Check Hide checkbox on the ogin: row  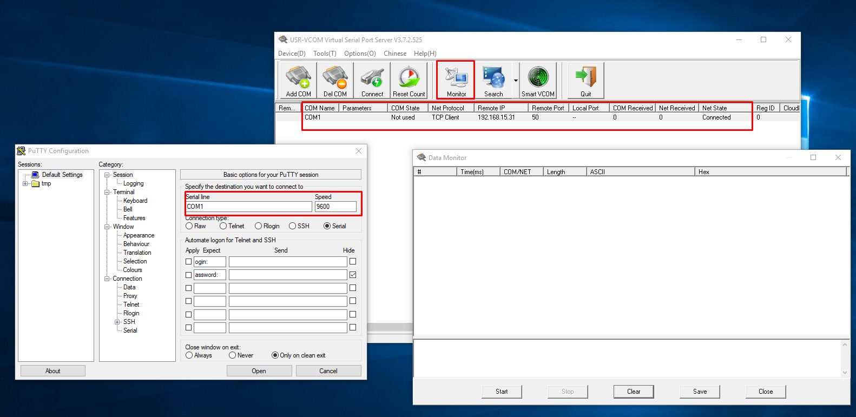pyautogui.click(x=353, y=262)
